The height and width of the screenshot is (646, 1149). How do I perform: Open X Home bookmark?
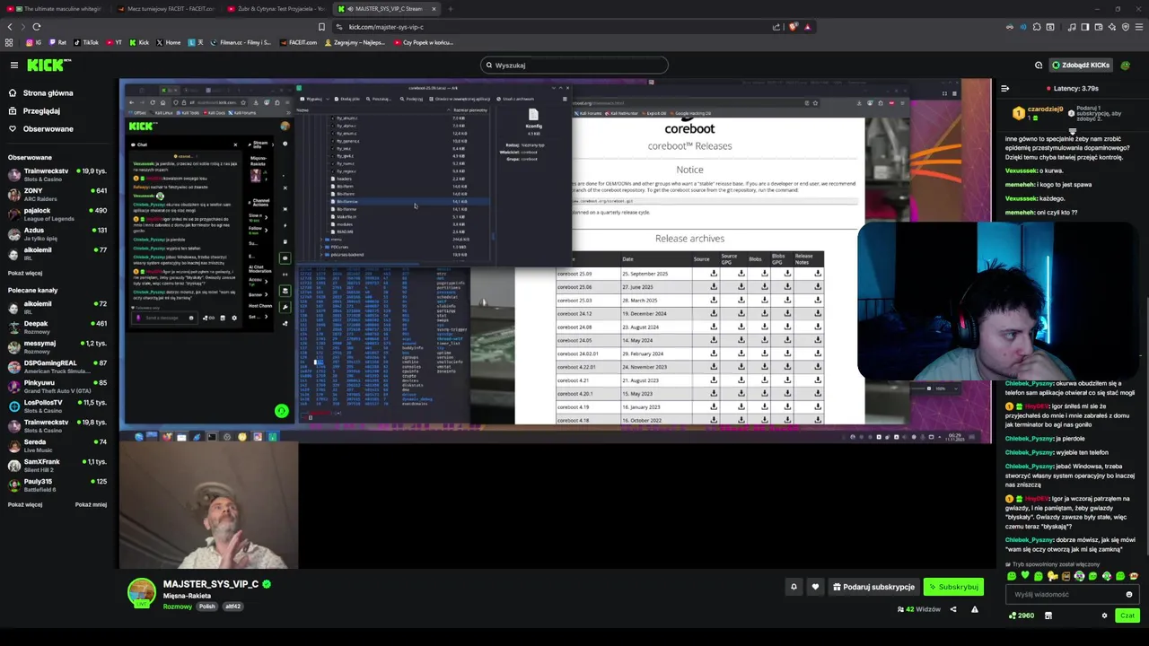[168, 42]
